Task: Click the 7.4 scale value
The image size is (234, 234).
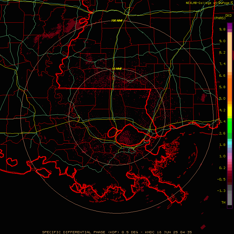Action: coord(222,64)
